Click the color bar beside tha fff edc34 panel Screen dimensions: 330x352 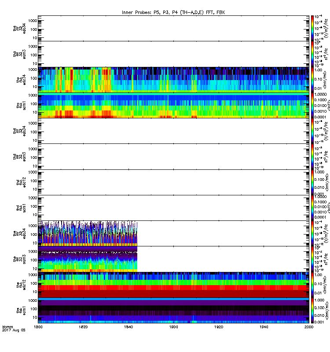tap(312, 28)
